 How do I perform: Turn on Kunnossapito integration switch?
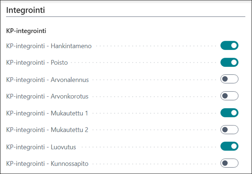coord(229,163)
